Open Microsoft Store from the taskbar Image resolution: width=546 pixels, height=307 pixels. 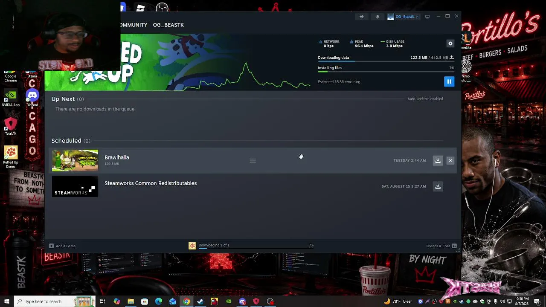click(x=145, y=301)
